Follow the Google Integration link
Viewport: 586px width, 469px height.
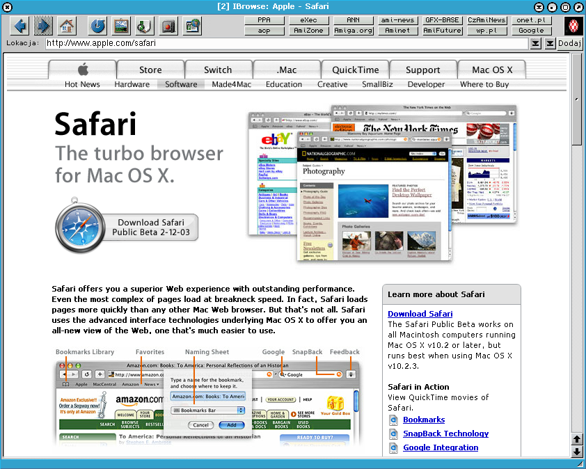(441, 447)
